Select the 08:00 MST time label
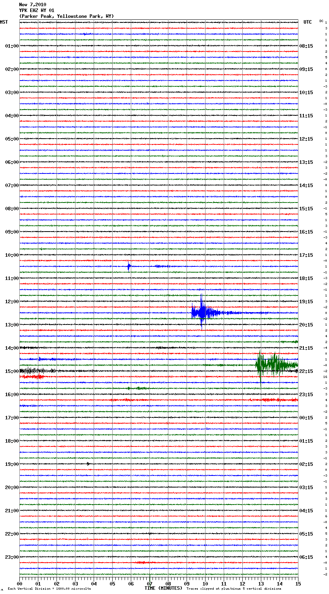 point(12,209)
